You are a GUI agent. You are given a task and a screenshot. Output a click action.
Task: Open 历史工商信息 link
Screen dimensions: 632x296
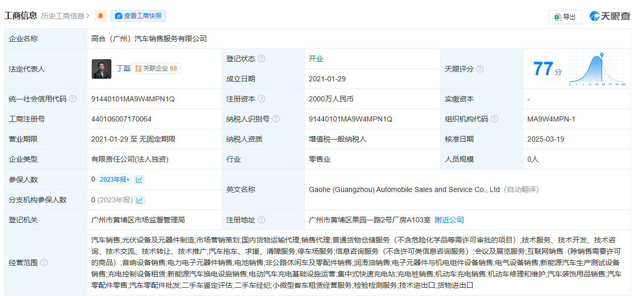[x=65, y=16]
